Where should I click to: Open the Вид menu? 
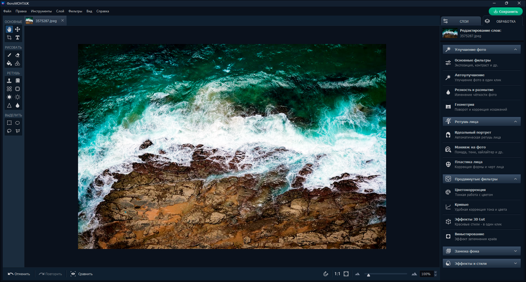pyautogui.click(x=89, y=11)
